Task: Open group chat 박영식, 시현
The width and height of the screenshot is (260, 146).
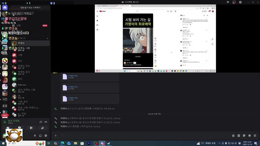Action: click(x=30, y=49)
